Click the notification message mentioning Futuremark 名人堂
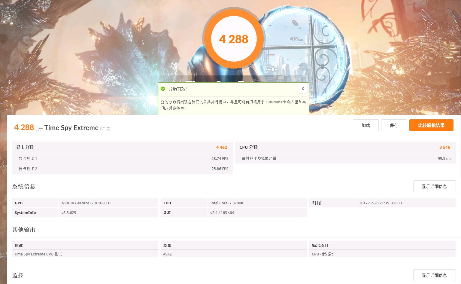Viewport: 461px width, 284px height. tap(233, 105)
